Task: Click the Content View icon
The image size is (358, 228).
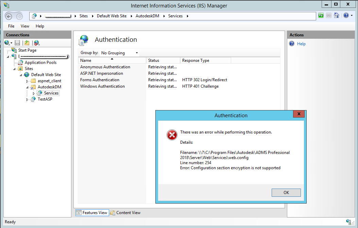Action: (113, 213)
